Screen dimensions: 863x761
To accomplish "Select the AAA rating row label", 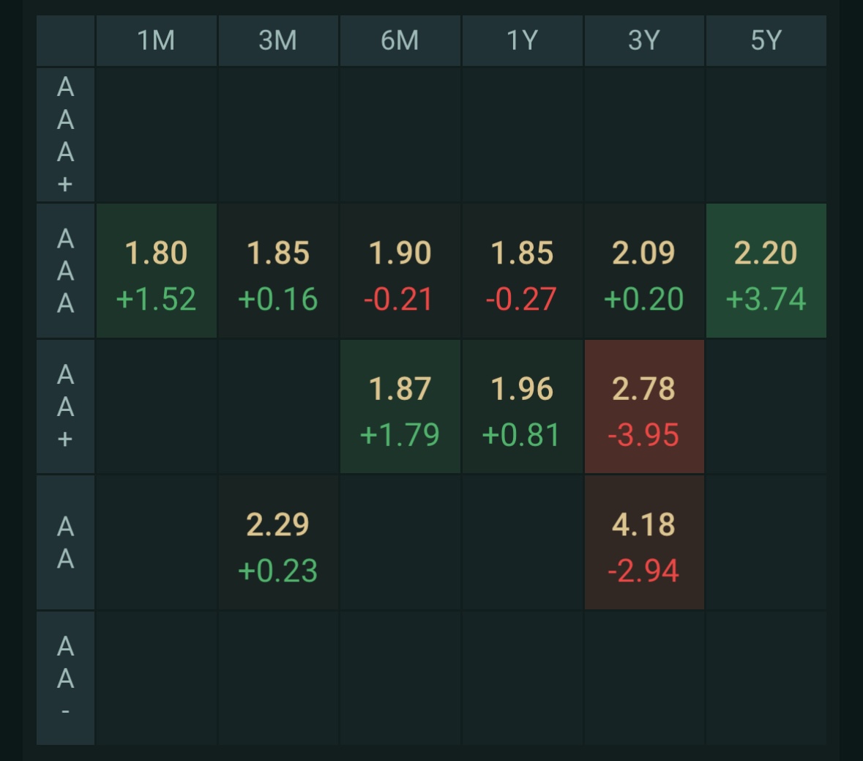I will pyautogui.click(x=66, y=271).
